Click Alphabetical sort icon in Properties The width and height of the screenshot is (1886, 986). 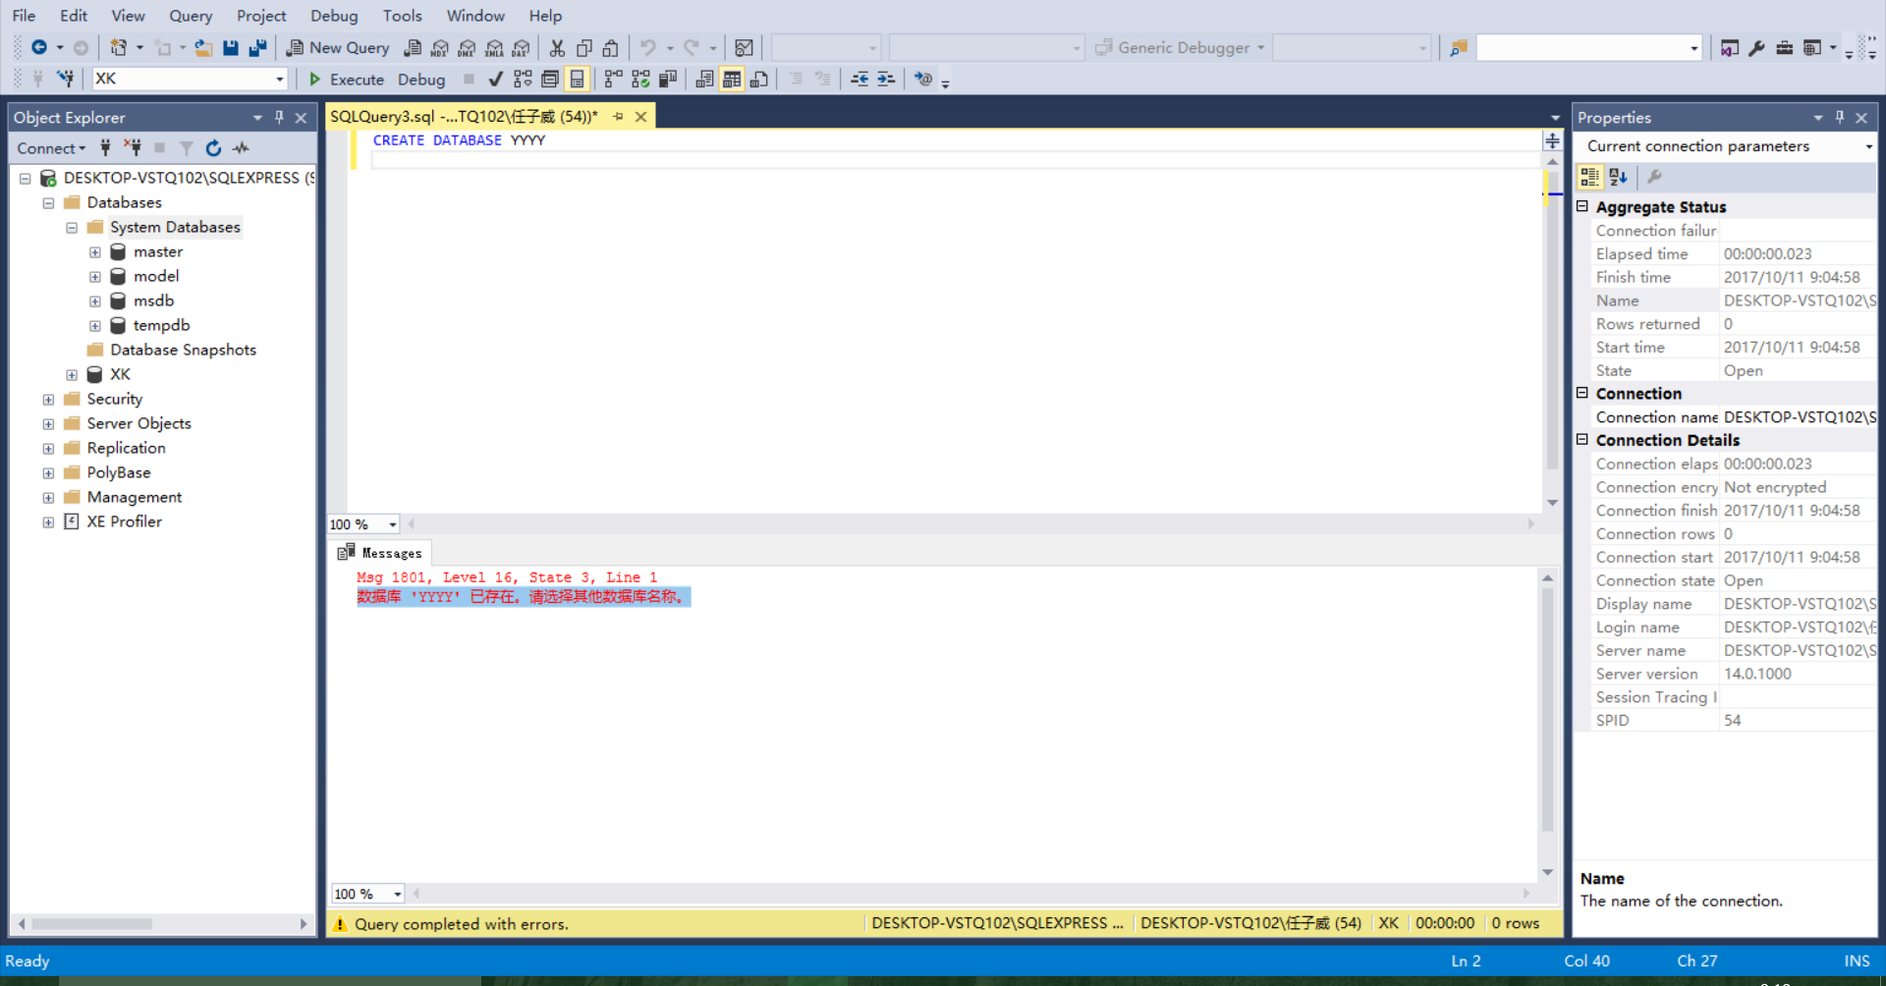[x=1618, y=177]
